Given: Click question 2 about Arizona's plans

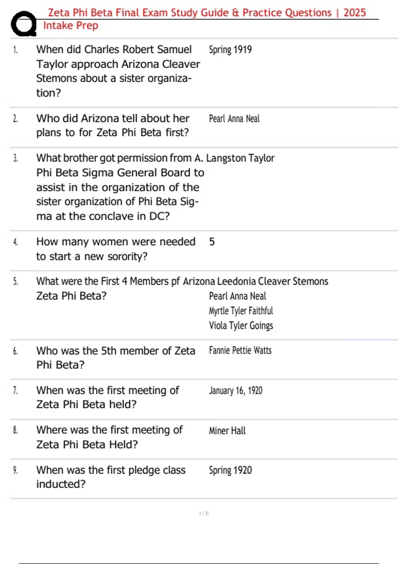Looking at the screenshot, I should (113, 125).
